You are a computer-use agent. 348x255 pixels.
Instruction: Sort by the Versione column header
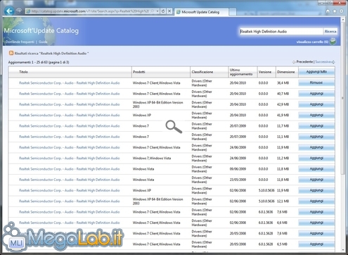[265, 72]
